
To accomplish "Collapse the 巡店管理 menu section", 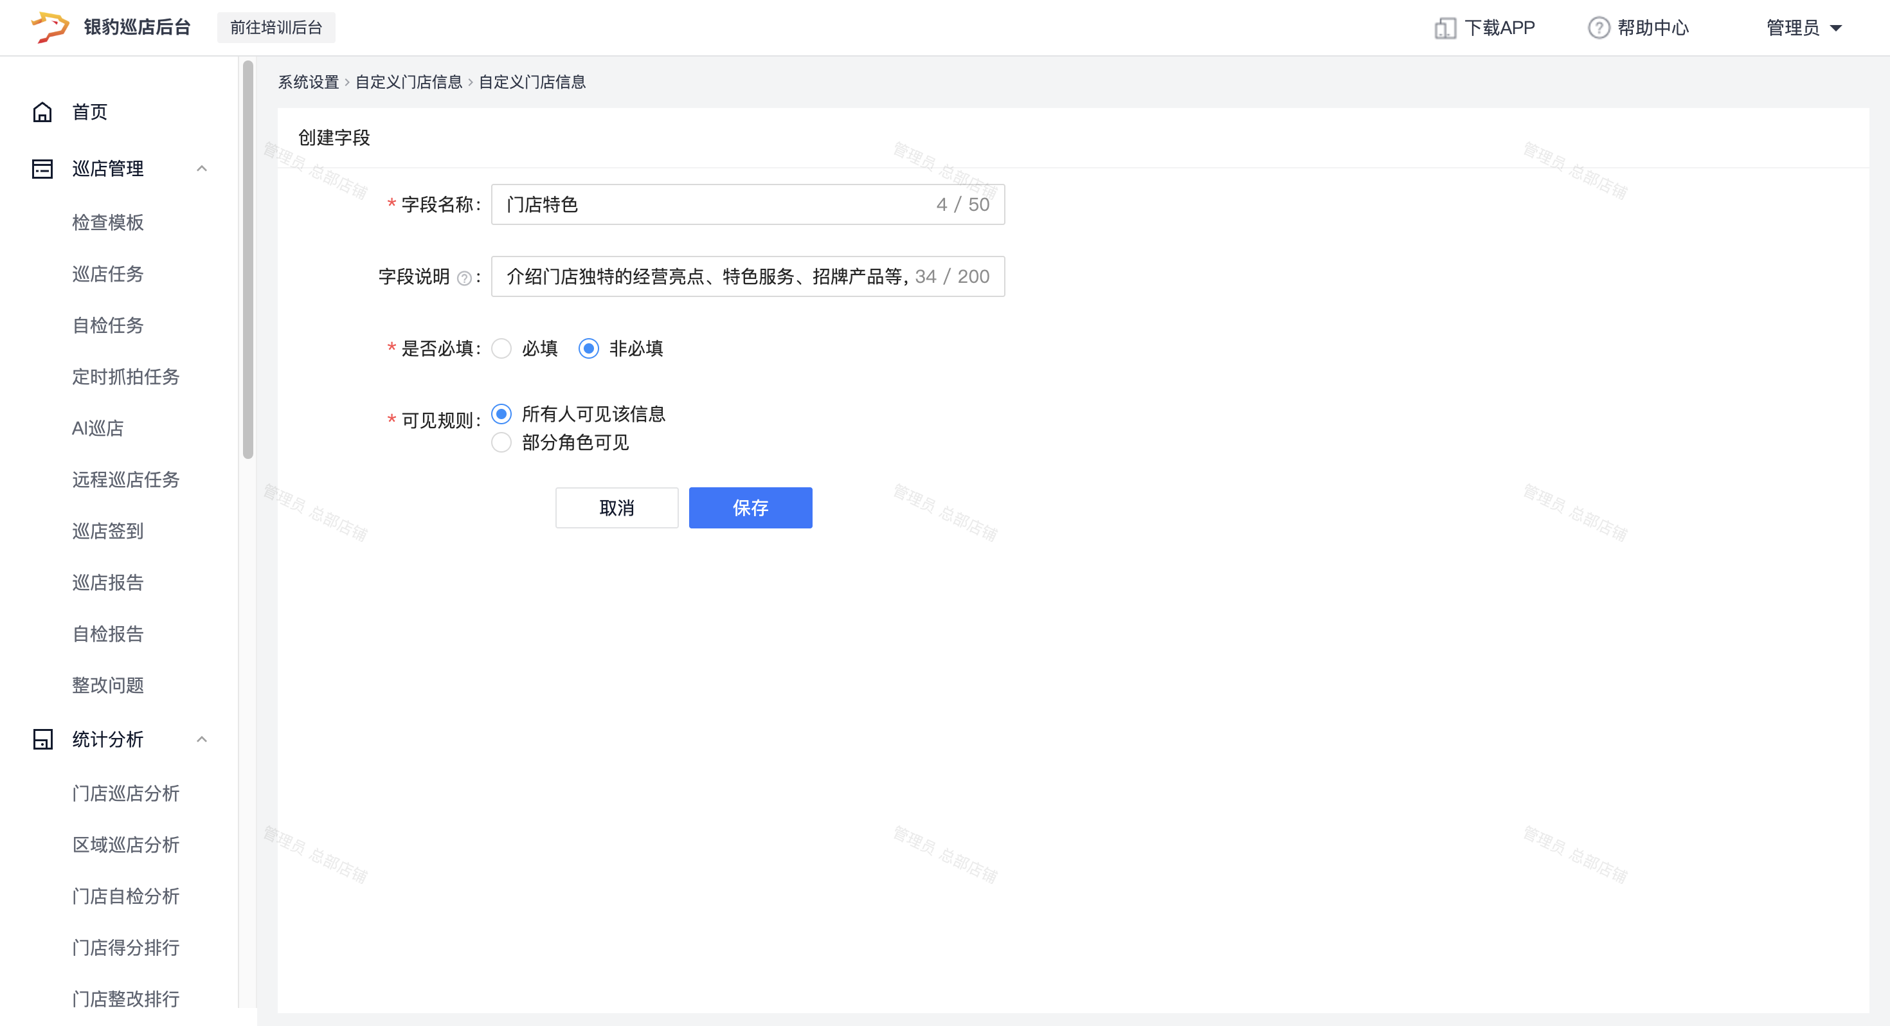I will click(x=202, y=169).
